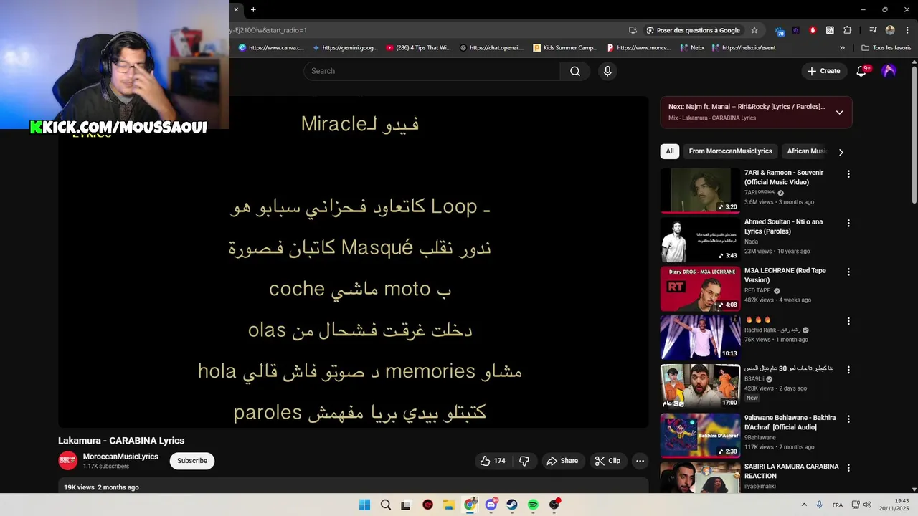Show more filter chips with right arrow

click(x=841, y=152)
